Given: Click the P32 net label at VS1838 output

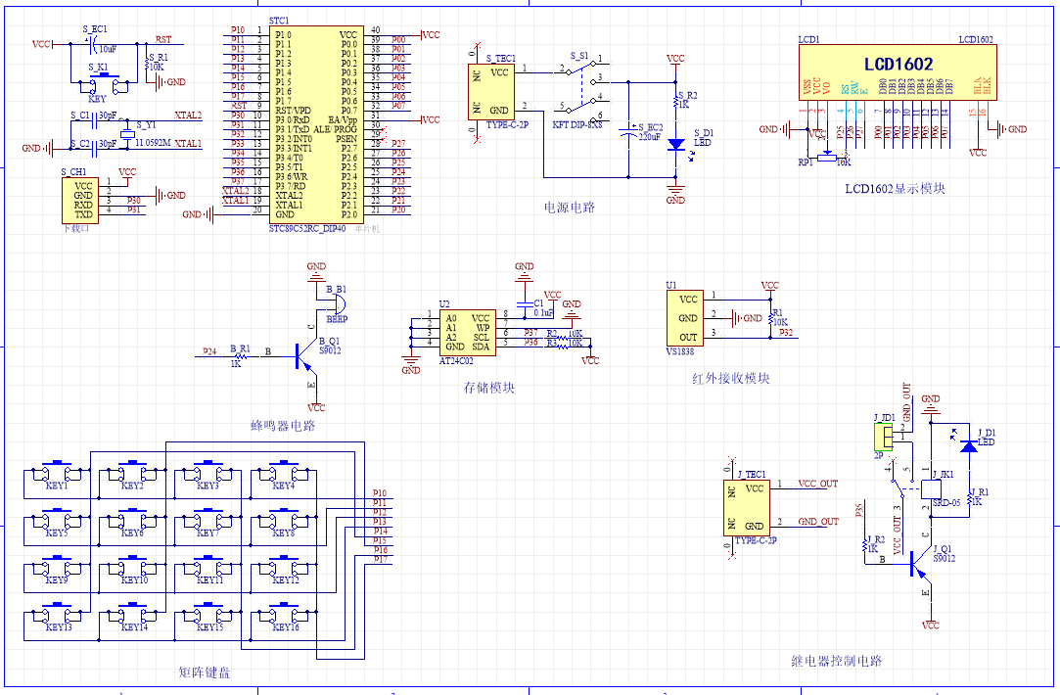Looking at the screenshot, I should click(786, 333).
